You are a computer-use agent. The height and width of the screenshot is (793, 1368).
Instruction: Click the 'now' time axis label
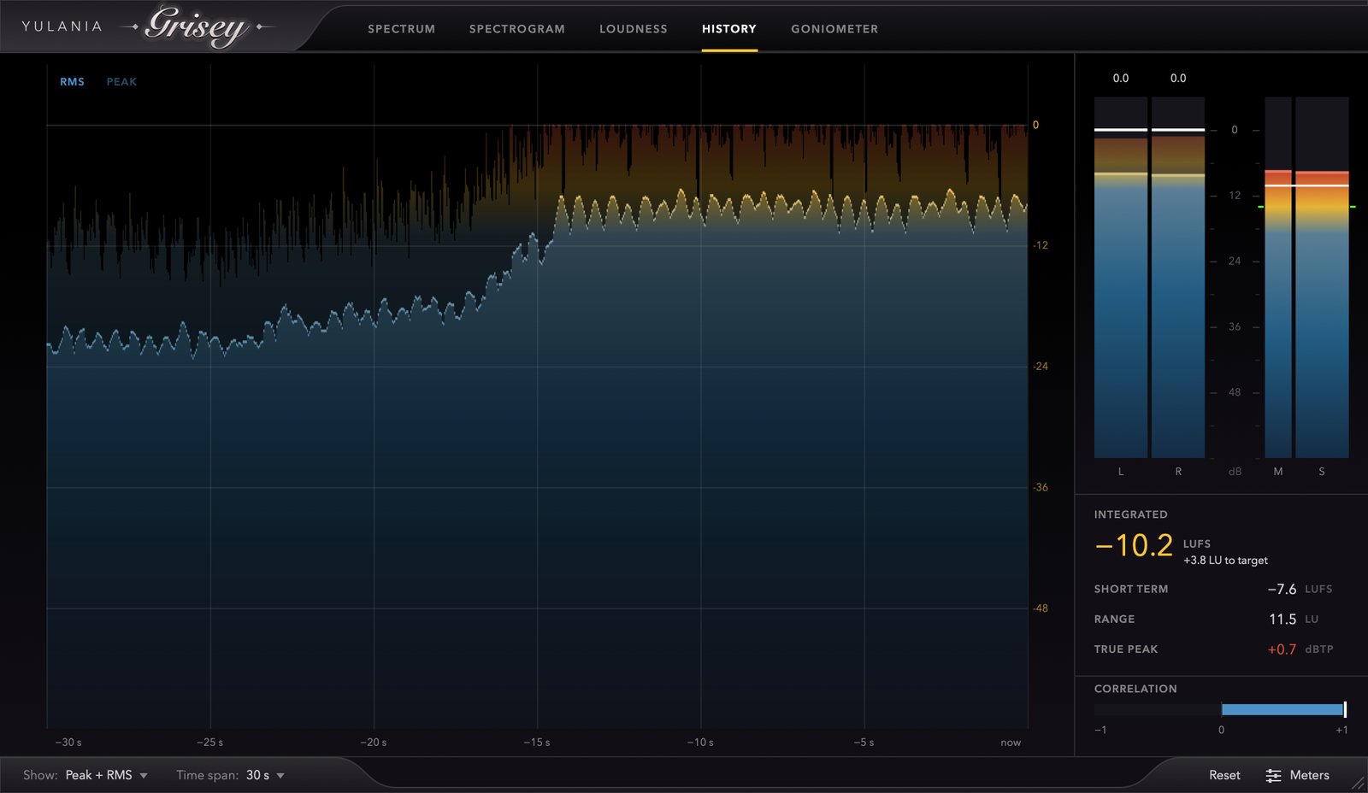tap(1011, 743)
